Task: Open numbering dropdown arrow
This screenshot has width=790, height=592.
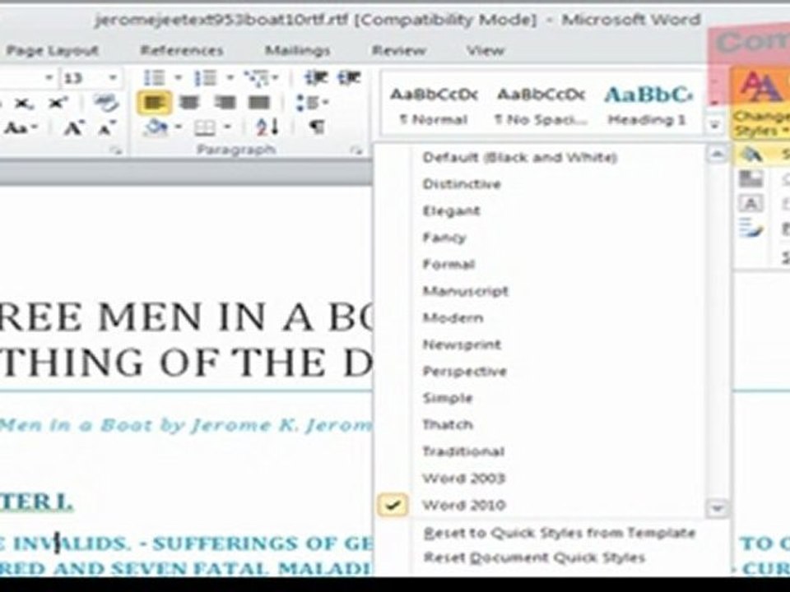Action: coord(230,78)
